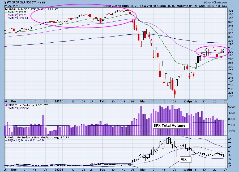This screenshot has height=172, width=239.
Task: Click the green EMA(20) legend line marker
Action: pos(6,12)
